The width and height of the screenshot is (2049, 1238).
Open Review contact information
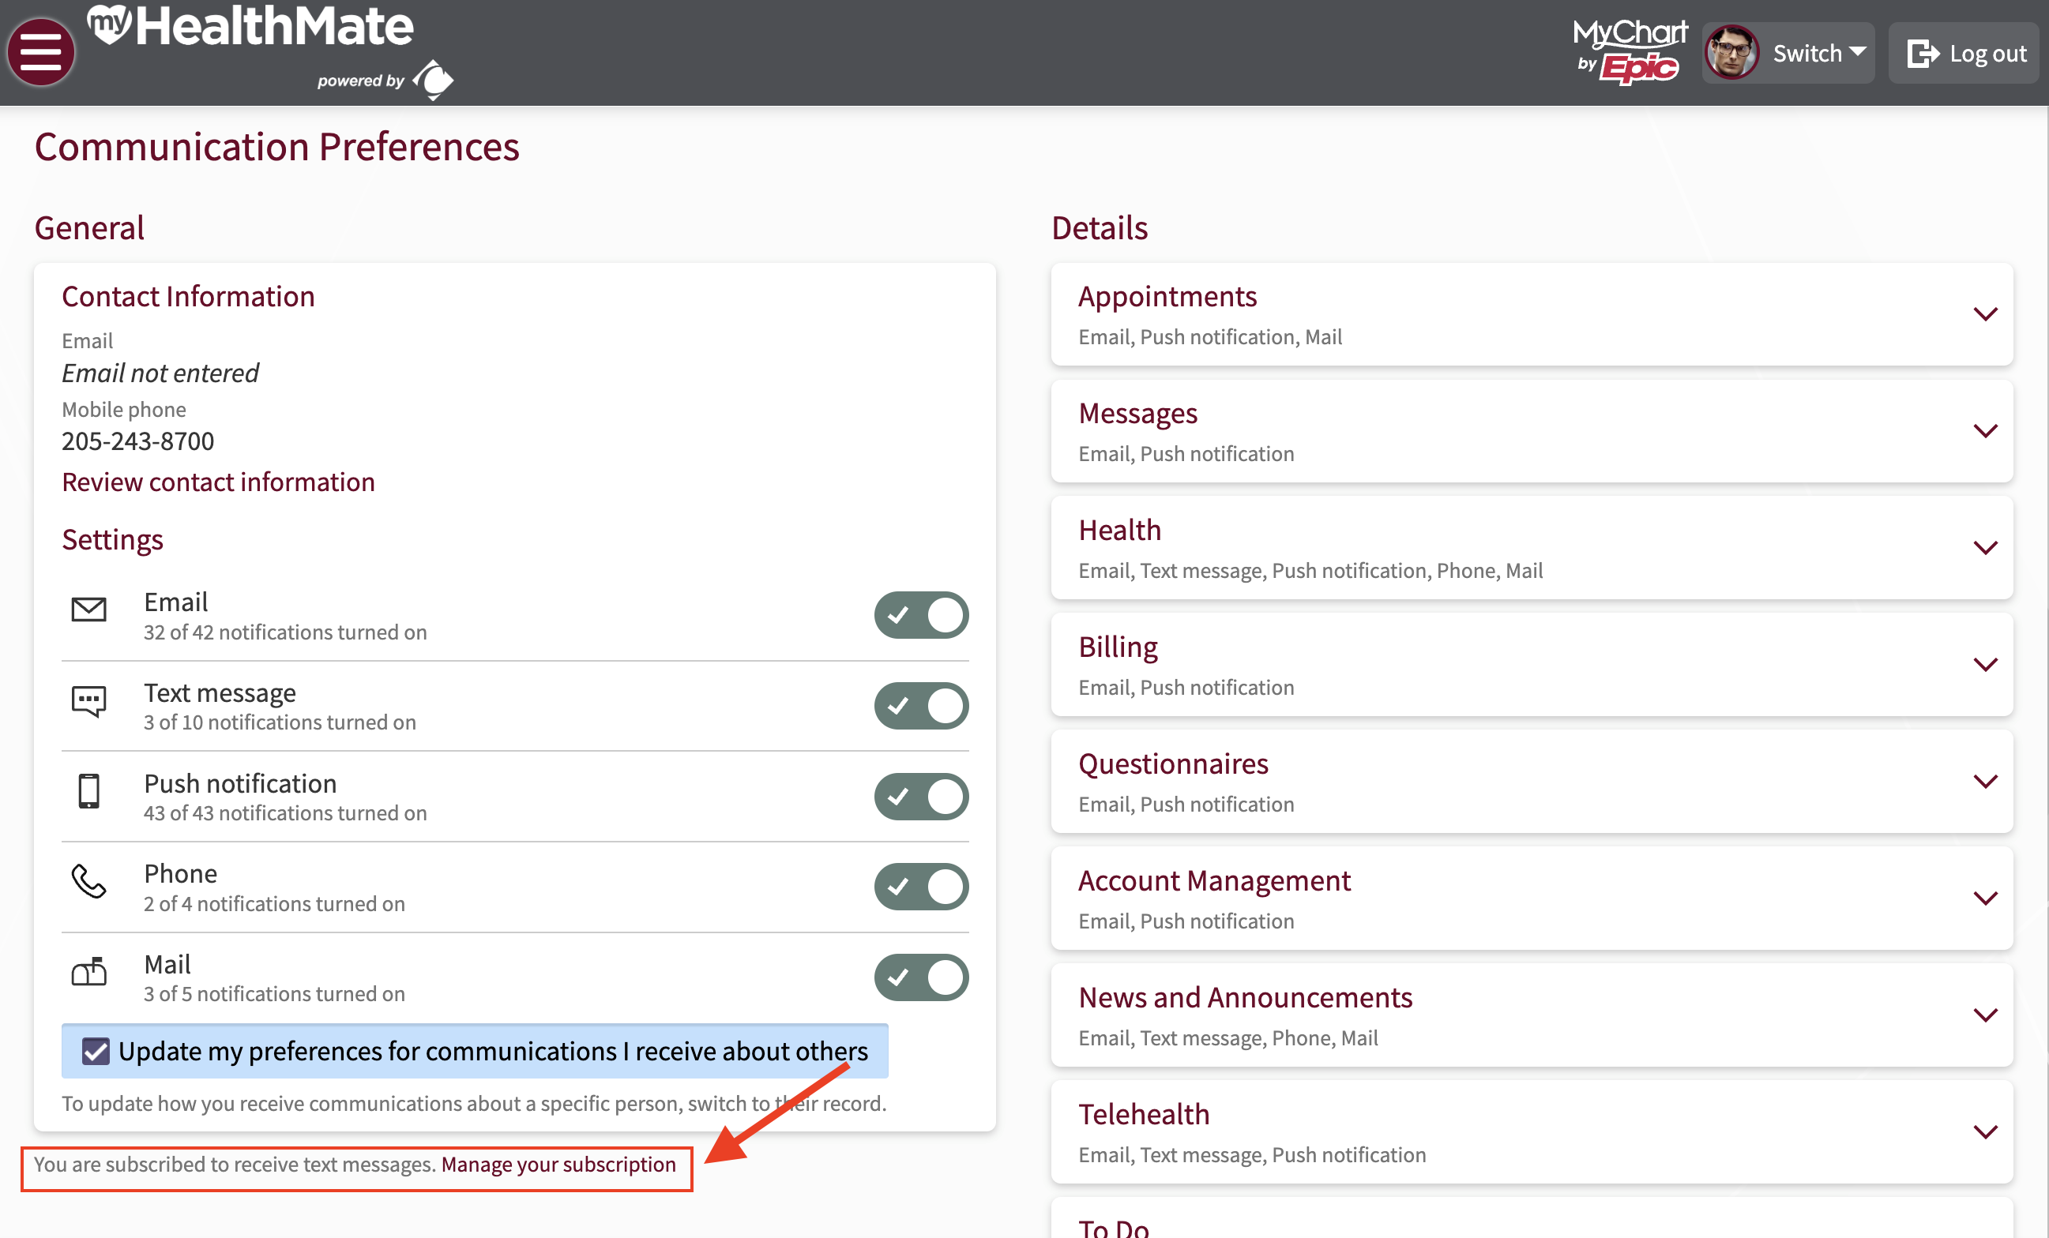218,482
